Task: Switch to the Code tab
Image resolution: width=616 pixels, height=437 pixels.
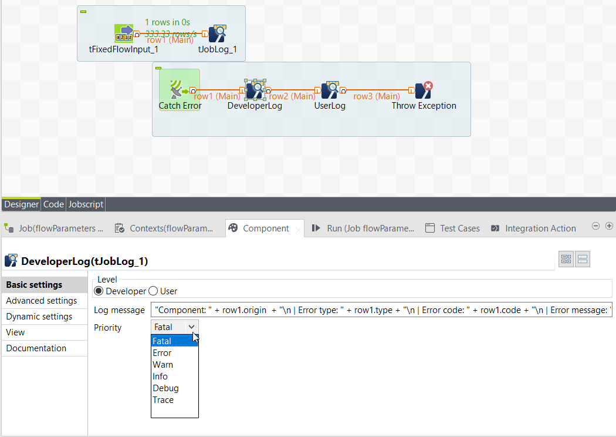Action: coord(53,204)
